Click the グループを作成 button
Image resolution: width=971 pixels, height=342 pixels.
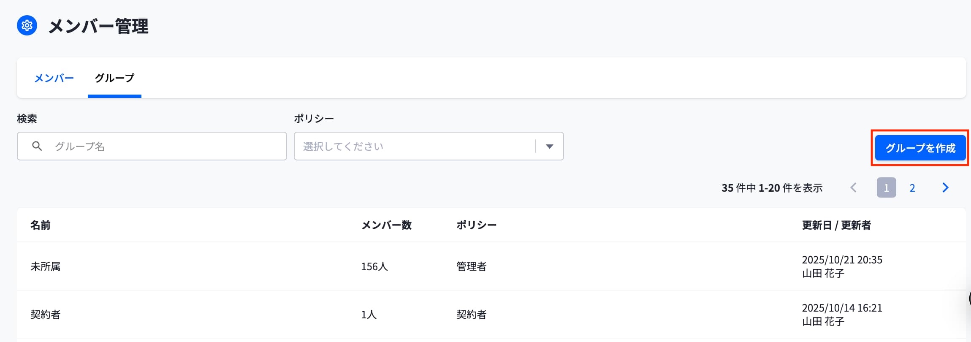pos(920,148)
